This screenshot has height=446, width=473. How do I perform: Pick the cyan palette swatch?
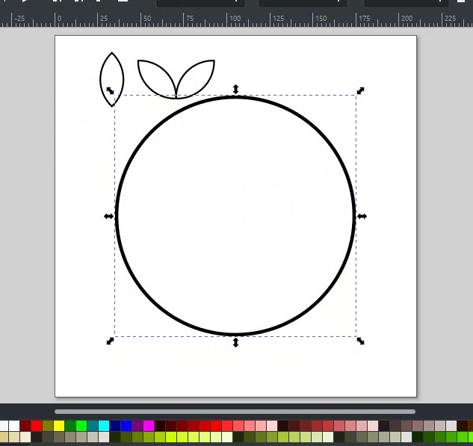point(104,426)
